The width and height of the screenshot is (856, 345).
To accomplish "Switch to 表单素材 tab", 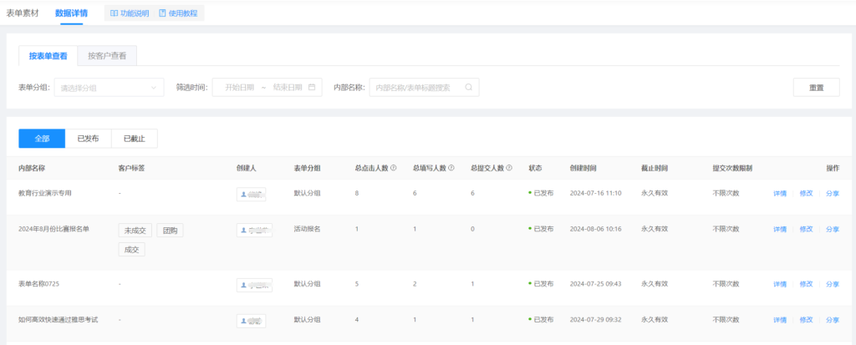I will pyautogui.click(x=23, y=13).
